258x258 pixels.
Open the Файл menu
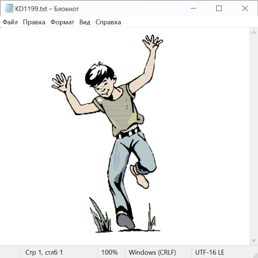(x=10, y=22)
